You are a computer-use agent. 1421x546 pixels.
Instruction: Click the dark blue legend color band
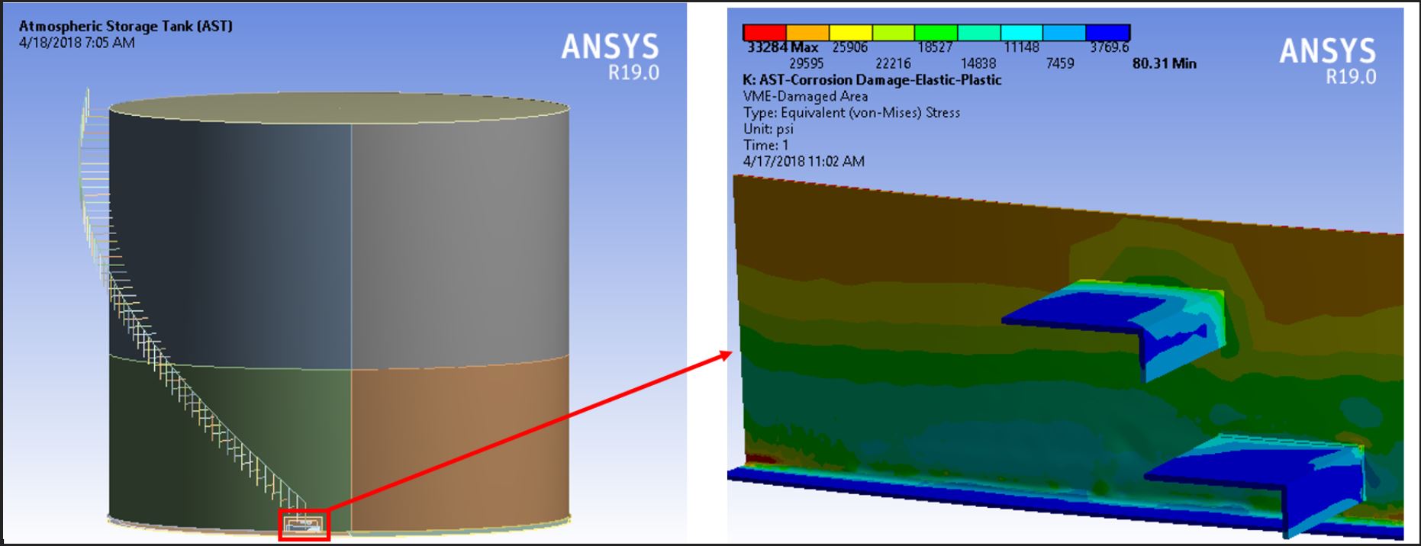pyautogui.click(x=1107, y=32)
